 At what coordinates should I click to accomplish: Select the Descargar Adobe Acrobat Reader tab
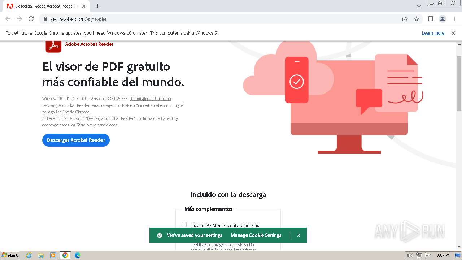click(46, 6)
